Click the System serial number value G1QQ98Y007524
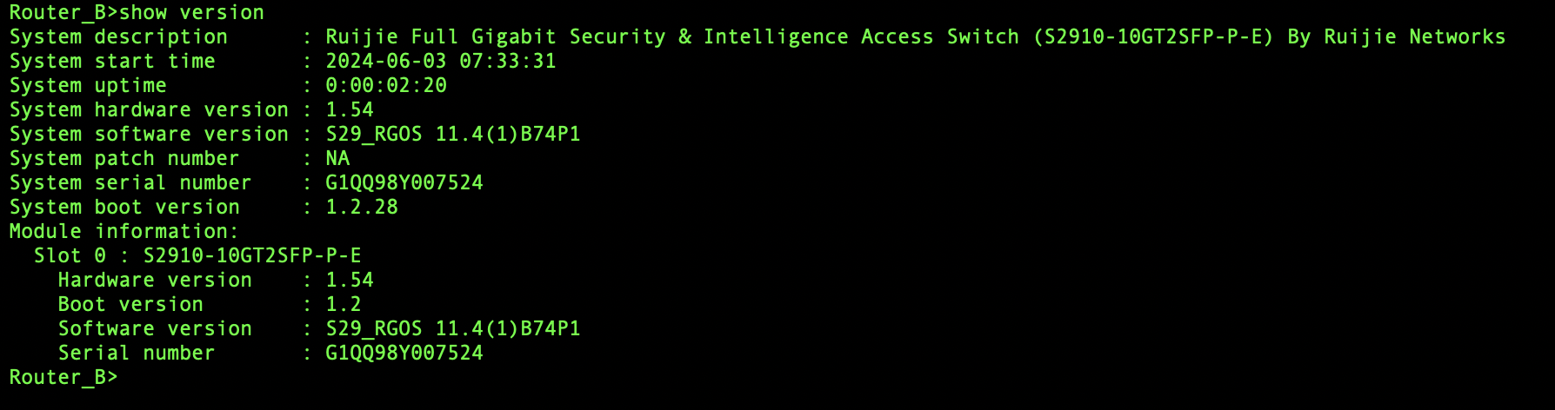Viewport: 1555px width, 410px height. [404, 182]
